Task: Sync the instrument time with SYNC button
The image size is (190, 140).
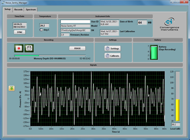Action: [x=20, y=32]
